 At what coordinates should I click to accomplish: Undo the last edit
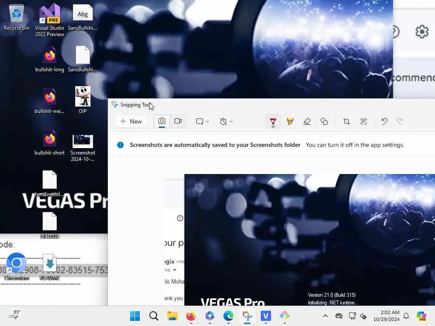[x=384, y=121]
